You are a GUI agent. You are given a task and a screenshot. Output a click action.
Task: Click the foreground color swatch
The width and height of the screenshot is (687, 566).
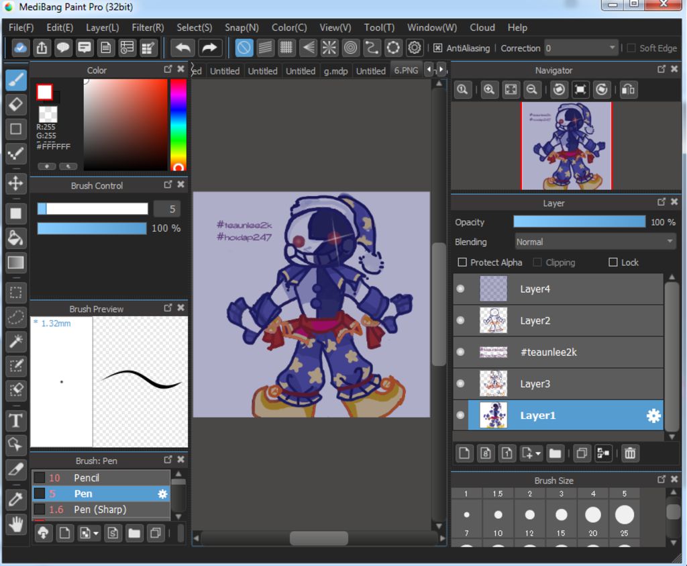[x=44, y=92]
